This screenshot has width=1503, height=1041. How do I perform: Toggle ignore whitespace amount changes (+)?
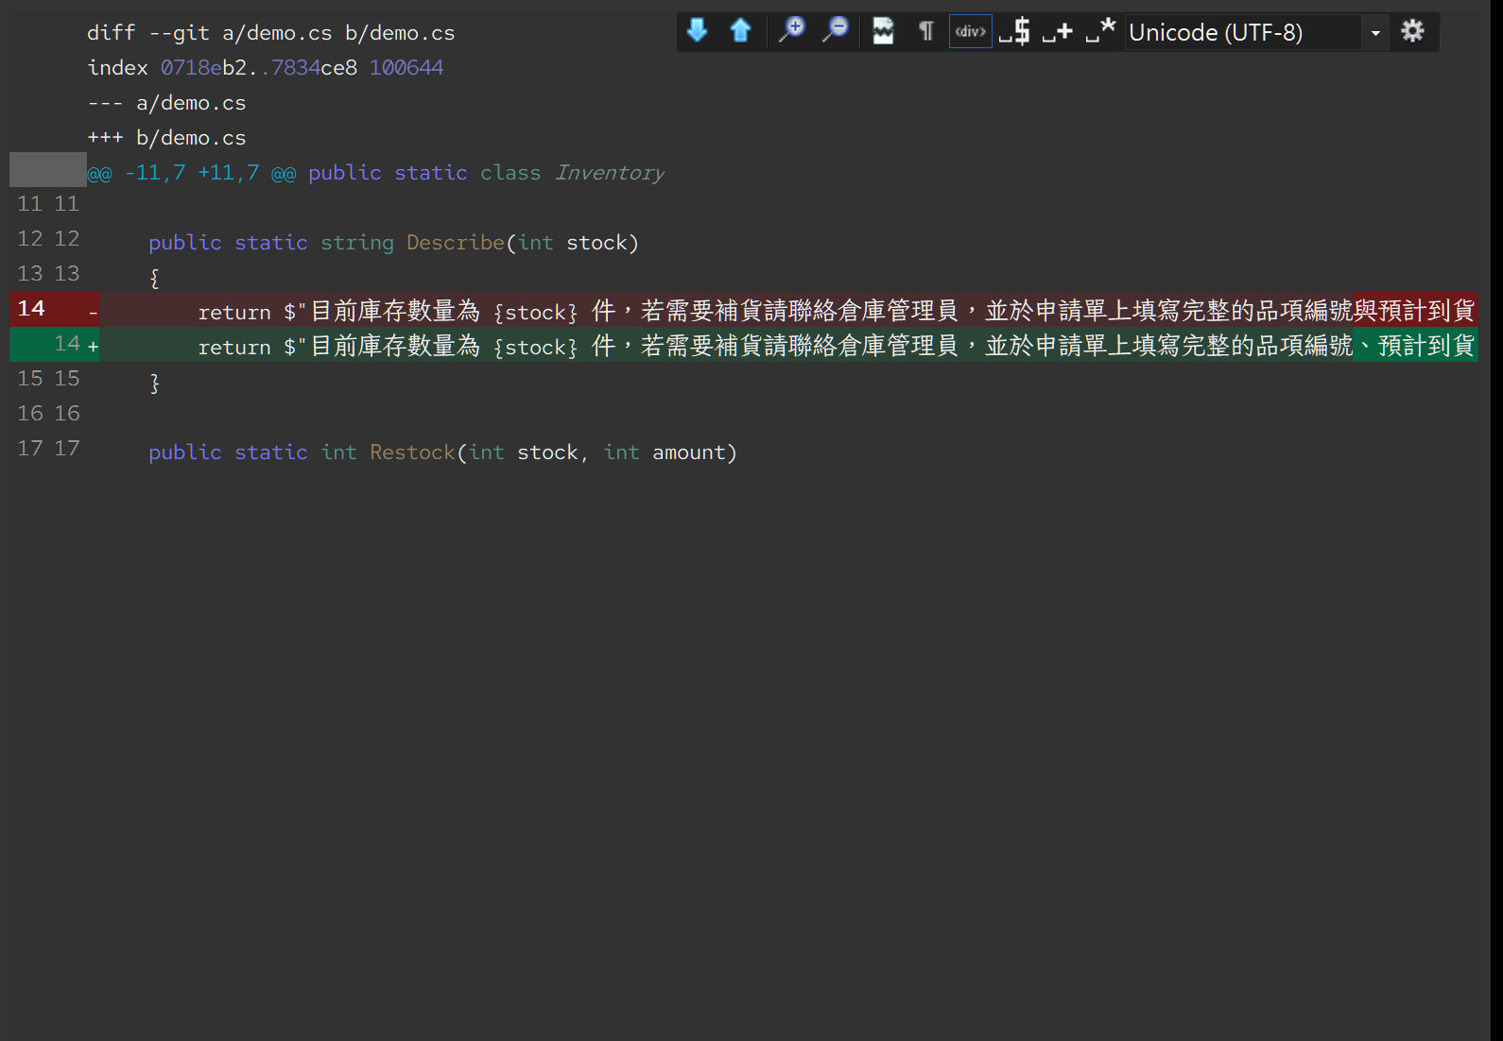(x=1058, y=31)
